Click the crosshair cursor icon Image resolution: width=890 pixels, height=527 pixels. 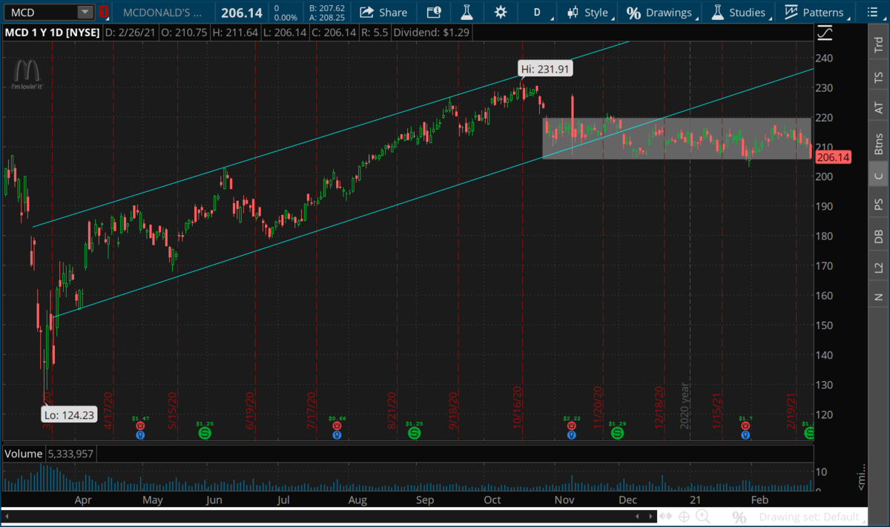[x=684, y=516]
